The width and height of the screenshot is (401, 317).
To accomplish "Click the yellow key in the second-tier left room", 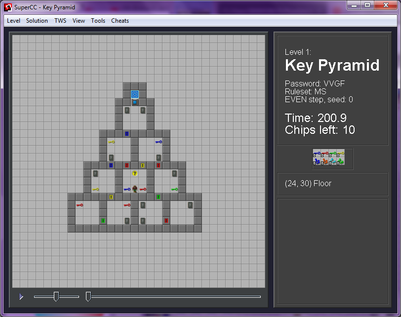I will (111, 142).
